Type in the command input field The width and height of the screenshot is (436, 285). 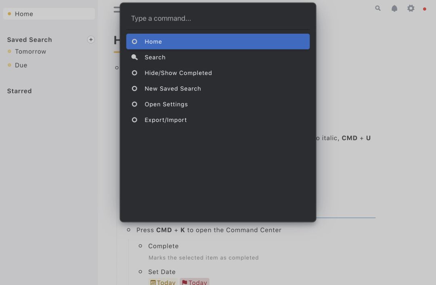tap(218, 18)
